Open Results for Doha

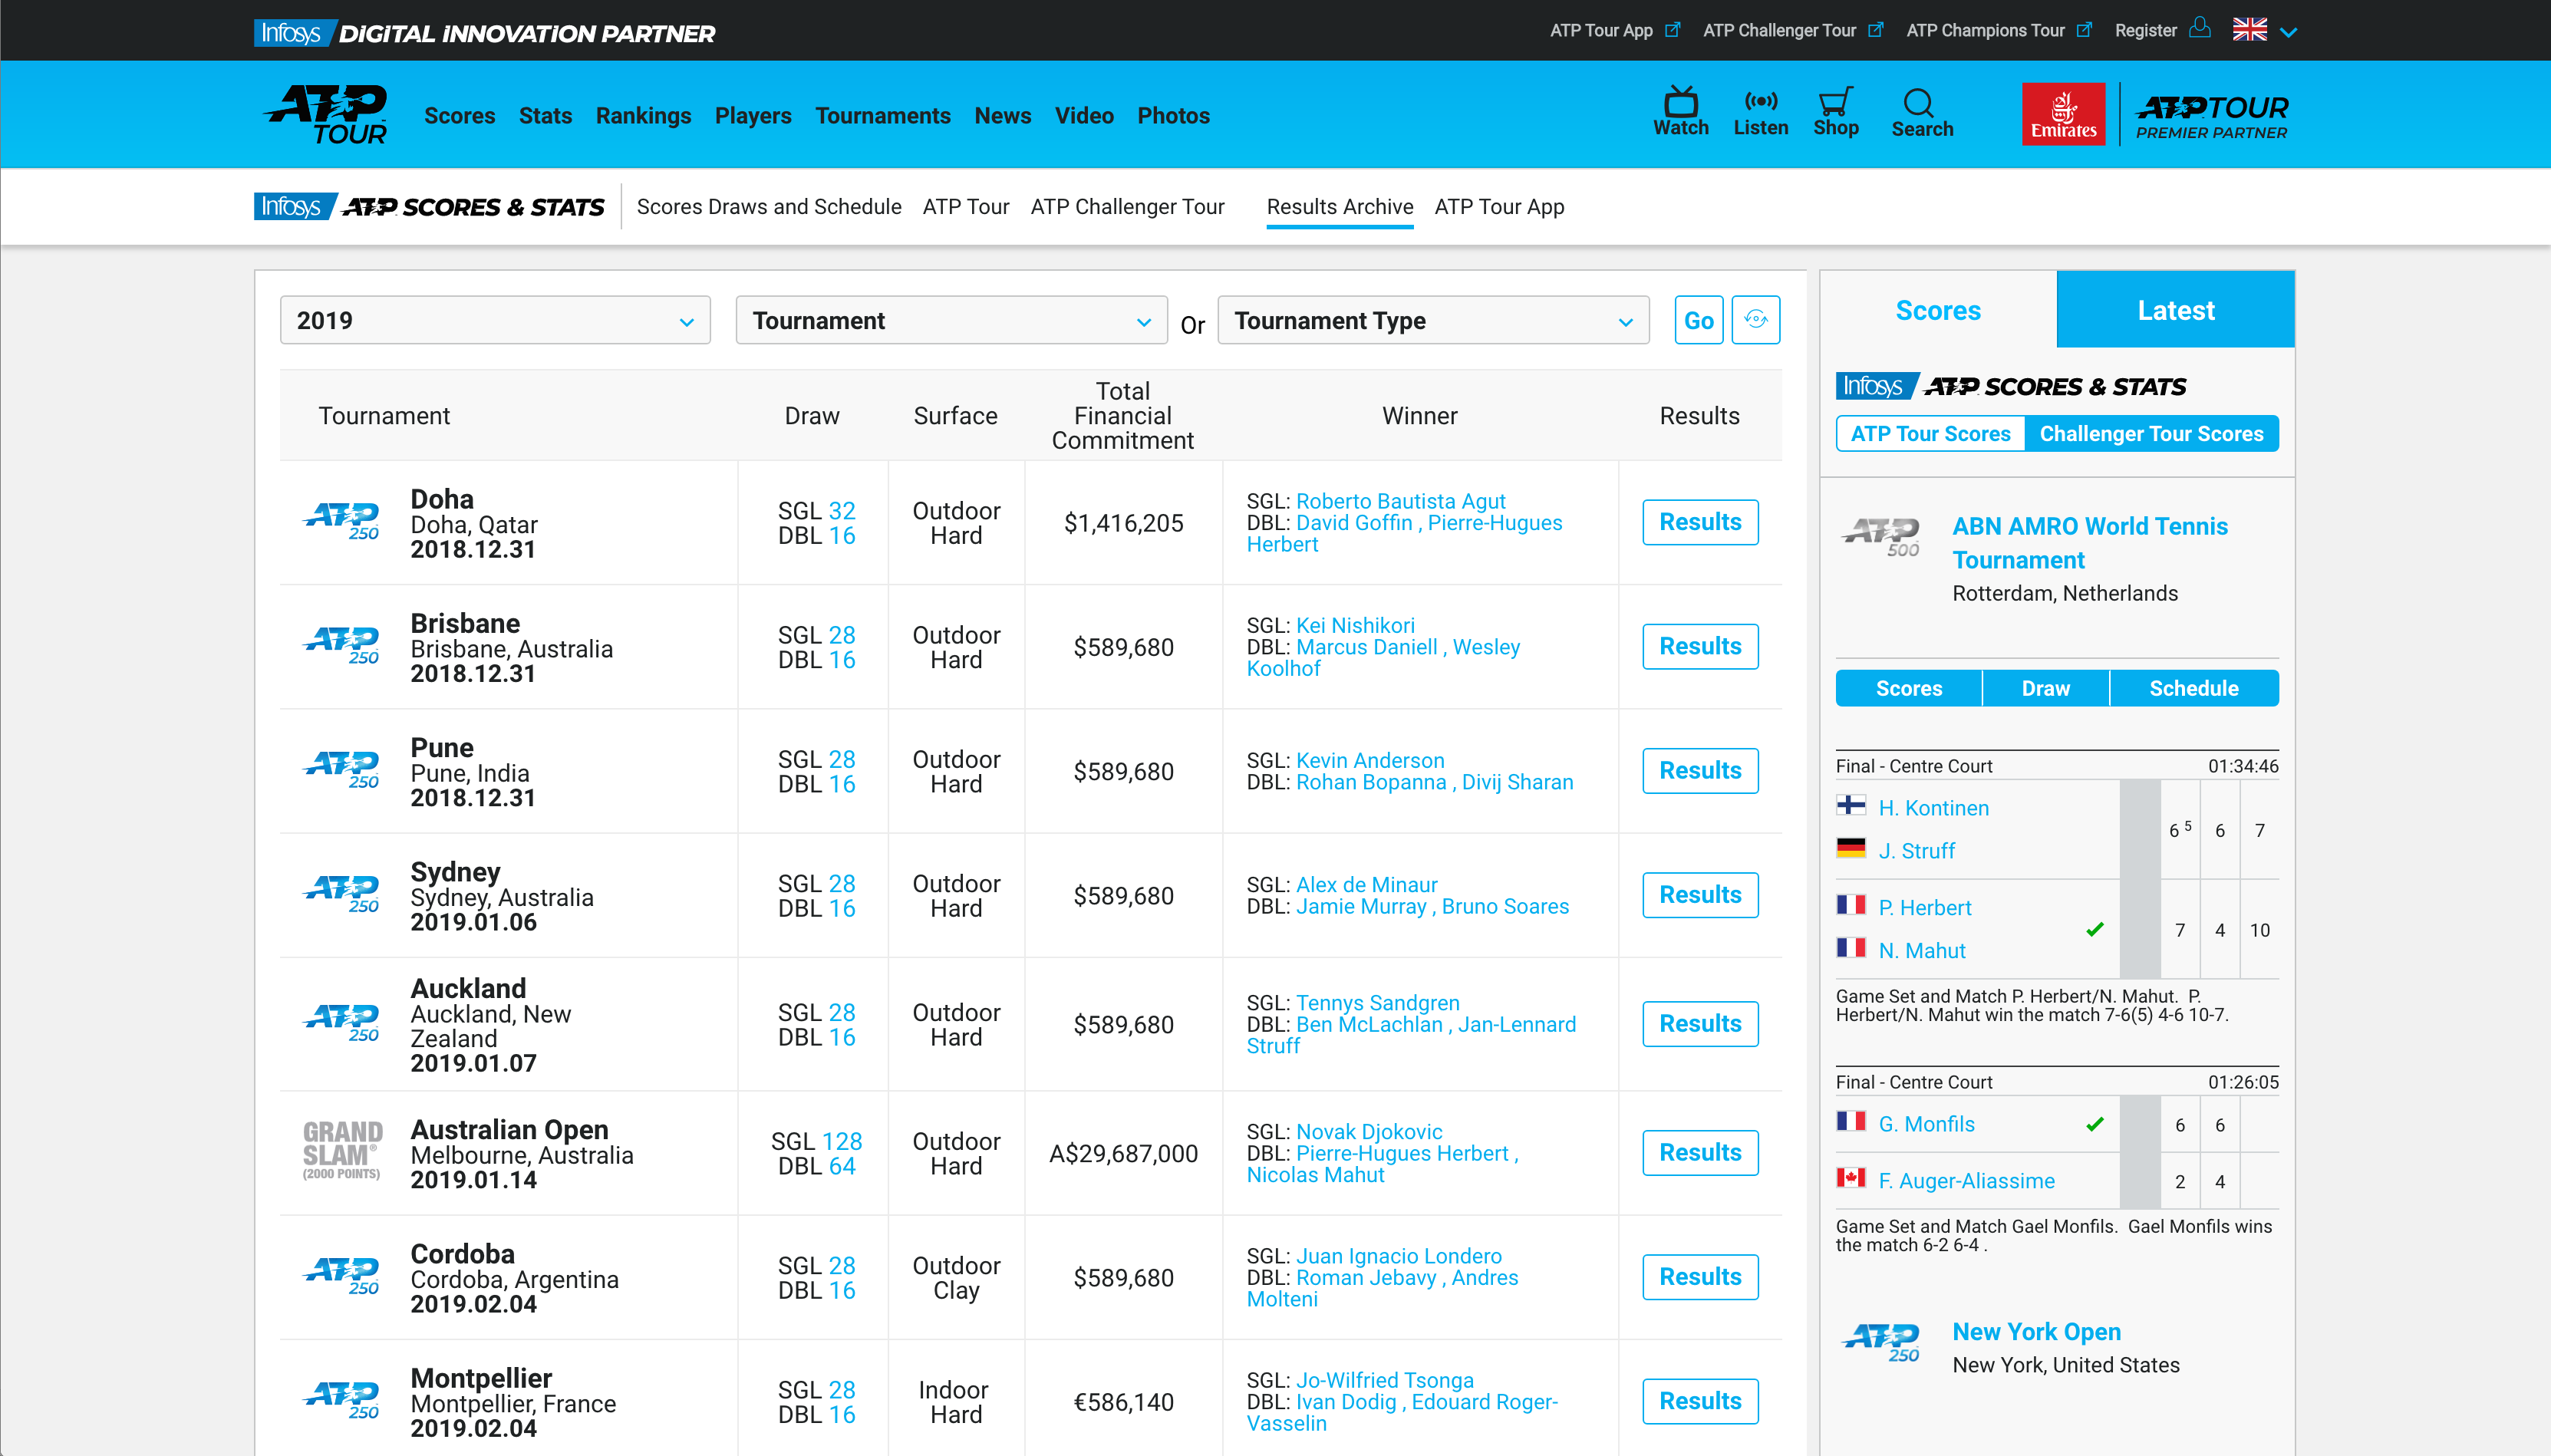click(1700, 522)
